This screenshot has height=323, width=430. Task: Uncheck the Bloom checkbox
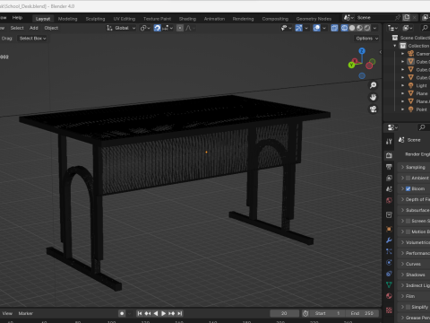pyautogui.click(x=408, y=188)
